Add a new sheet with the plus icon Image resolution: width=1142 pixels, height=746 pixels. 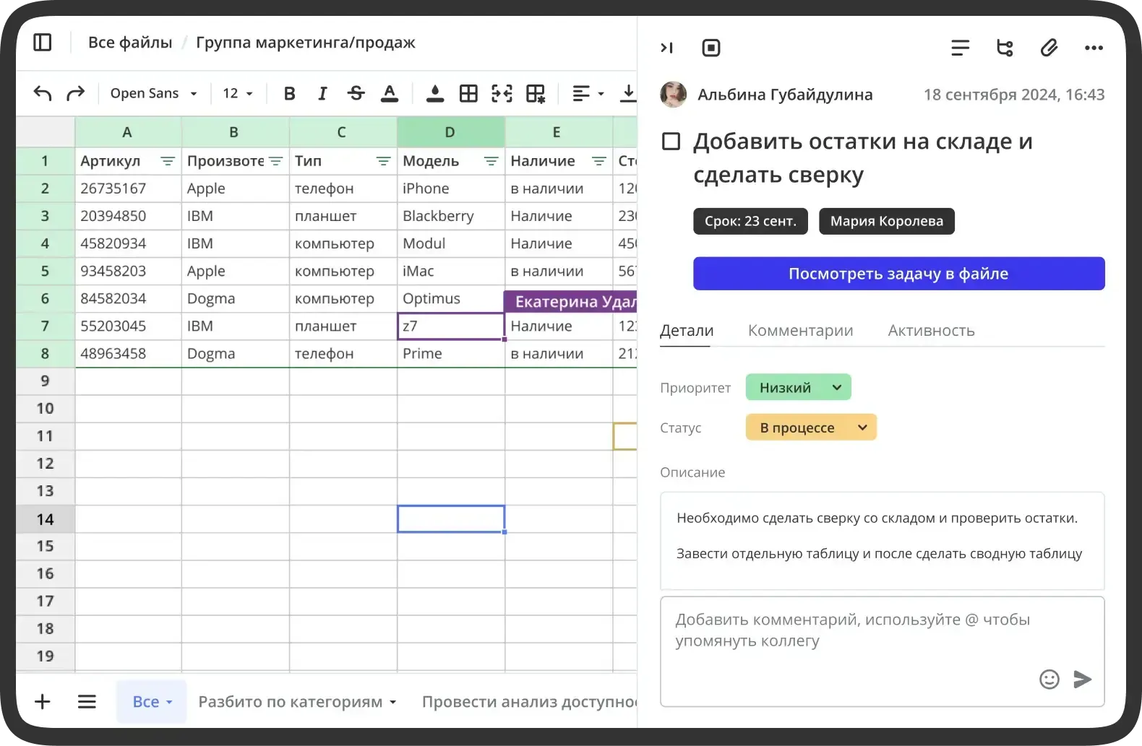[x=43, y=701]
